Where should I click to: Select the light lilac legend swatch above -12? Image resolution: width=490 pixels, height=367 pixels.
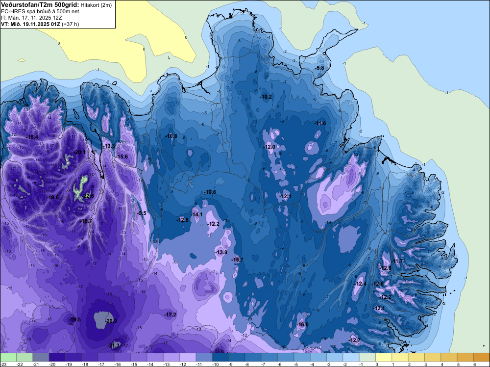188,357
